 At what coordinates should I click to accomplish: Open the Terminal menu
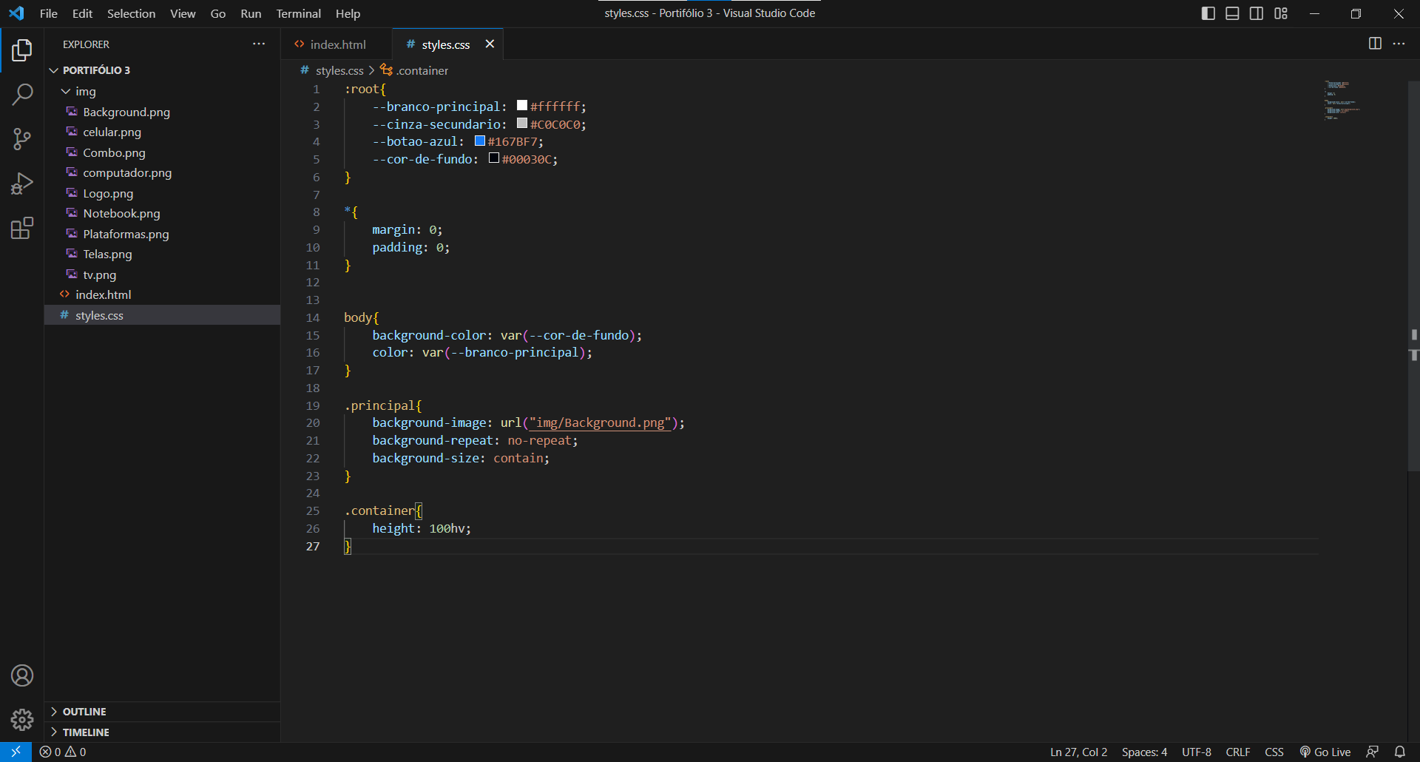point(299,13)
